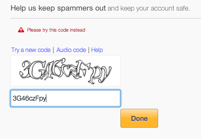The height and width of the screenshot is (139, 201).
Task: Click the typed text 3G46czFpy in the field
Action: [29, 98]
